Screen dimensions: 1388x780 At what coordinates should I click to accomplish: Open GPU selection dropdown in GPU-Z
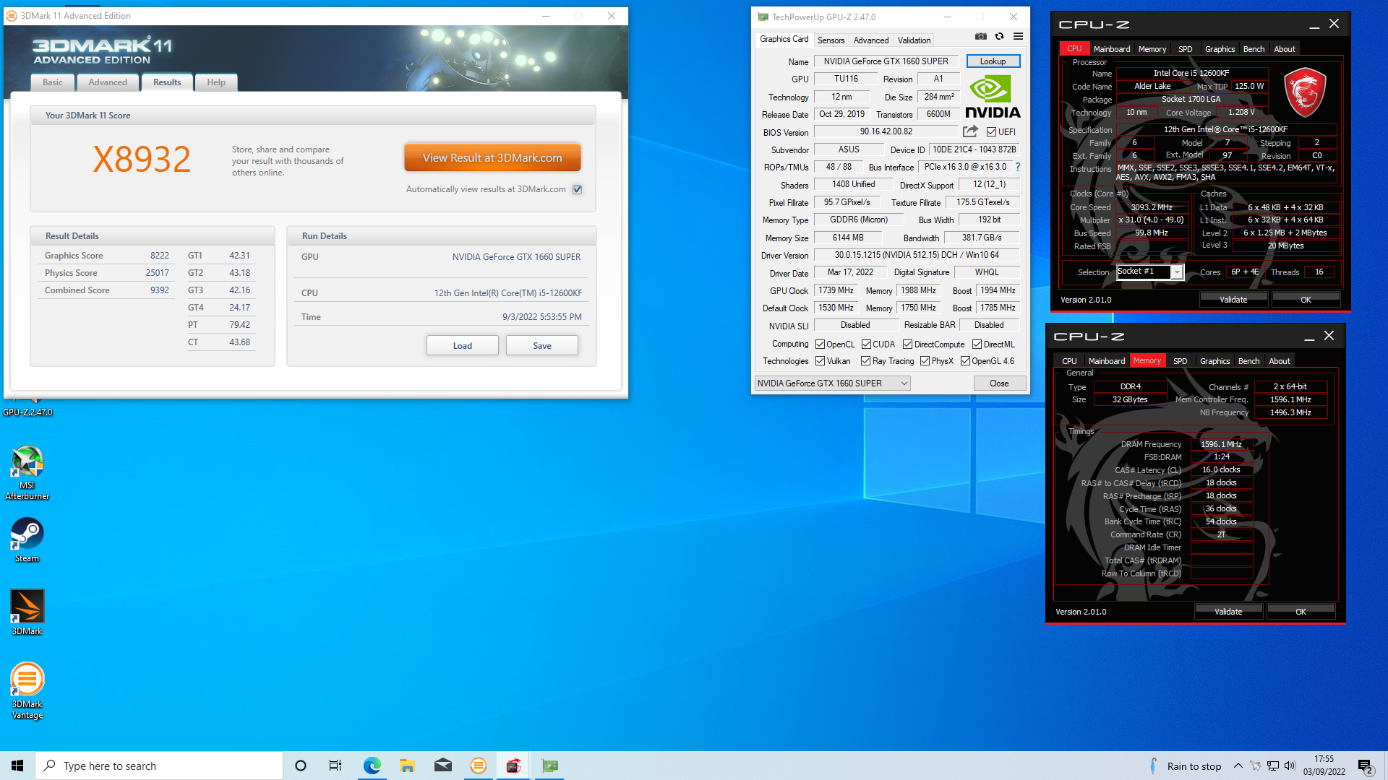(x=832, y=383)
